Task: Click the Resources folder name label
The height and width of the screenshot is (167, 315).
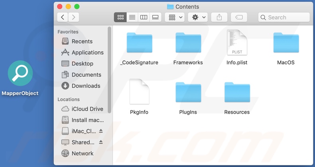Action: tap(237, 112)
